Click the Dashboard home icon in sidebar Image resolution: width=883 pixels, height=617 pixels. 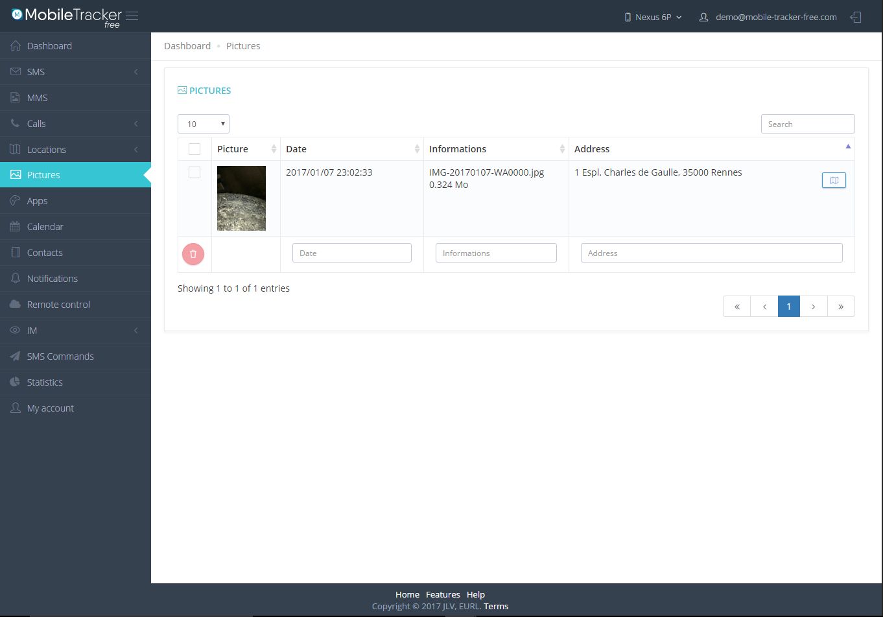(x=16, y=46)
